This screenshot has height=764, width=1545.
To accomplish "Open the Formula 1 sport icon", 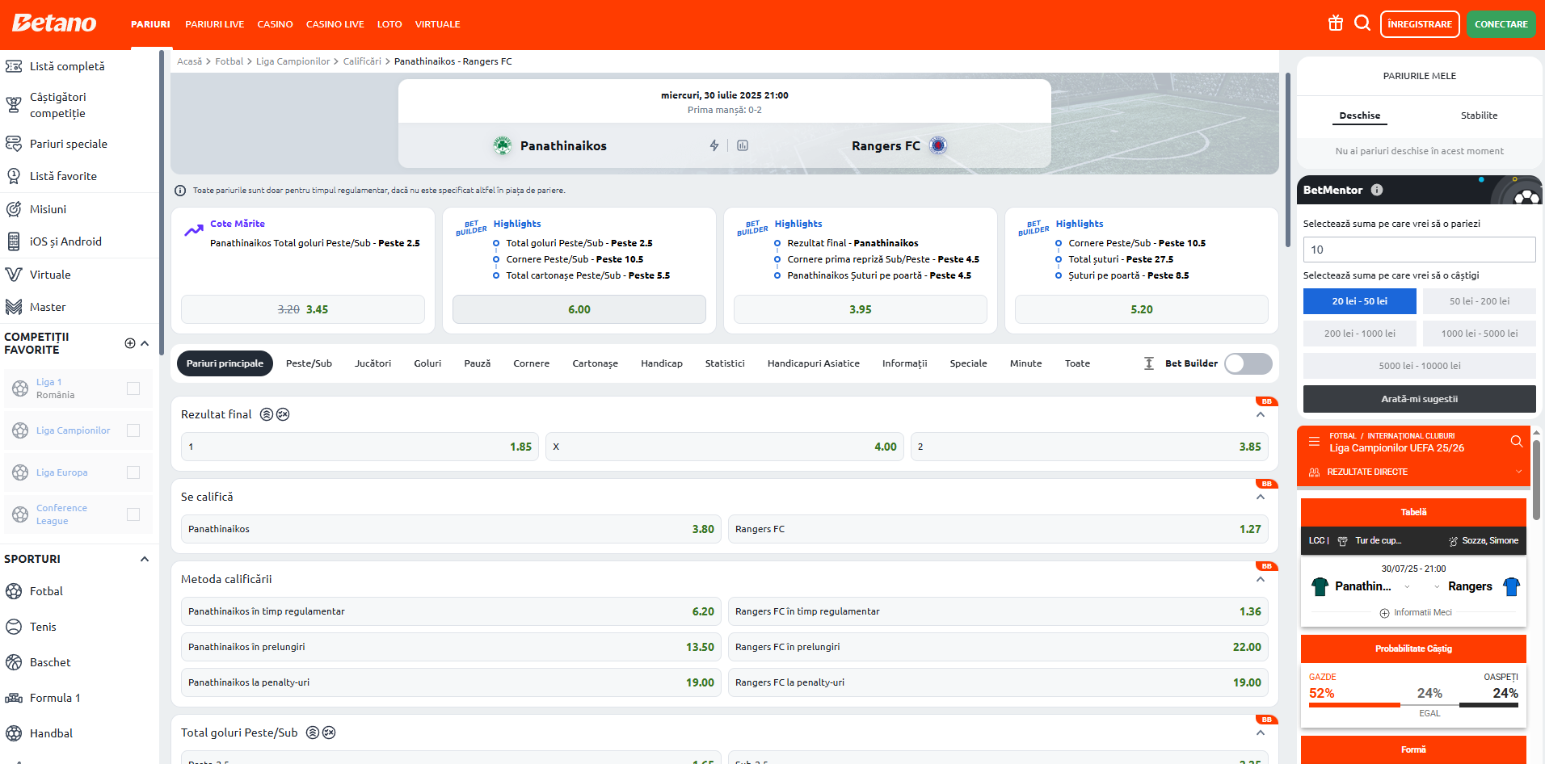I will 14,698.
